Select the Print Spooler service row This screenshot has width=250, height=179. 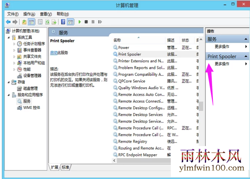pos(155,54)
